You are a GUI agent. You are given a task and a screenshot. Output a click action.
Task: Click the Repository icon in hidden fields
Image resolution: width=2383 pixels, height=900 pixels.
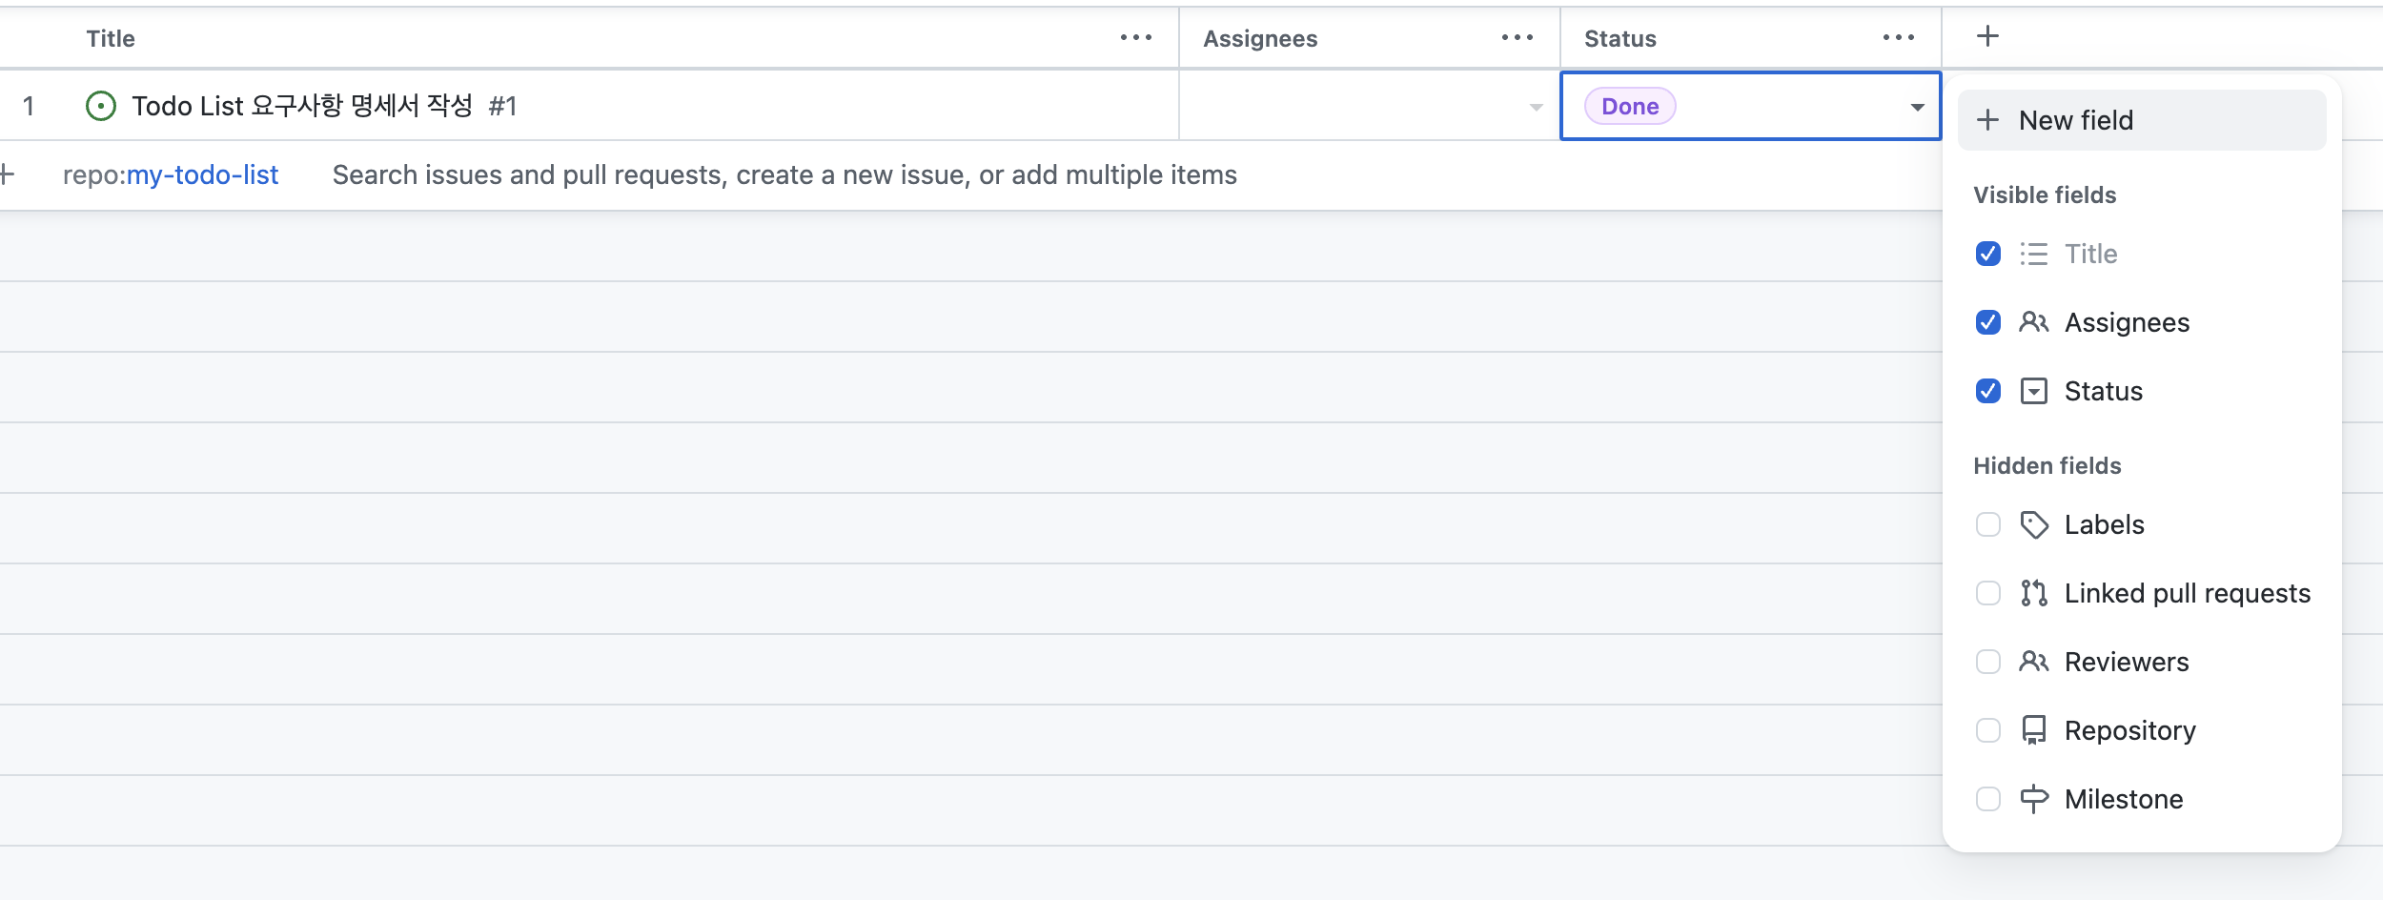pyautogui.click(x=2034, y=731)
